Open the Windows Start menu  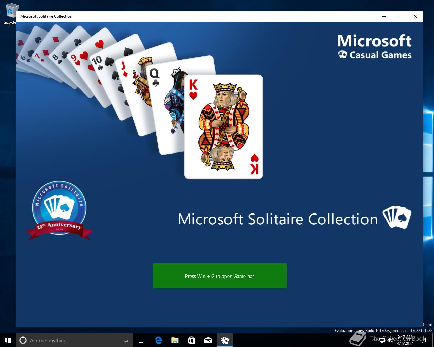tap(8, 340)
